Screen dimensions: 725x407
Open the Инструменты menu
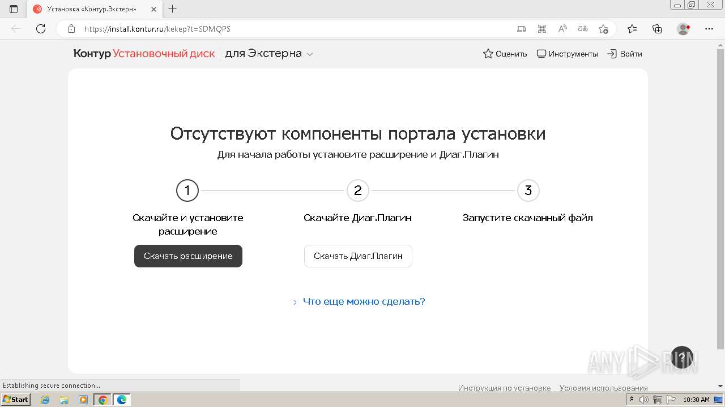(x=567, y=54)
